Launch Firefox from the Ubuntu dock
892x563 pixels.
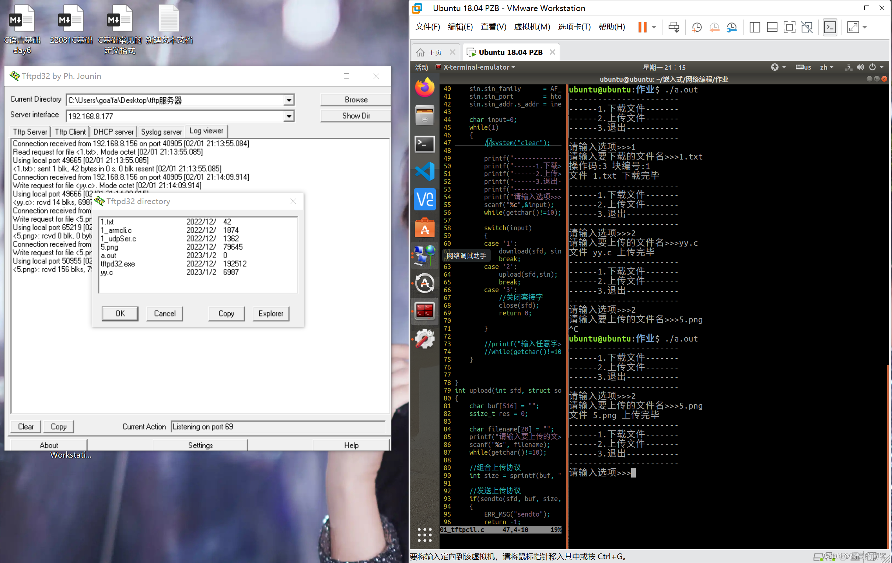(x=424, y=88)
